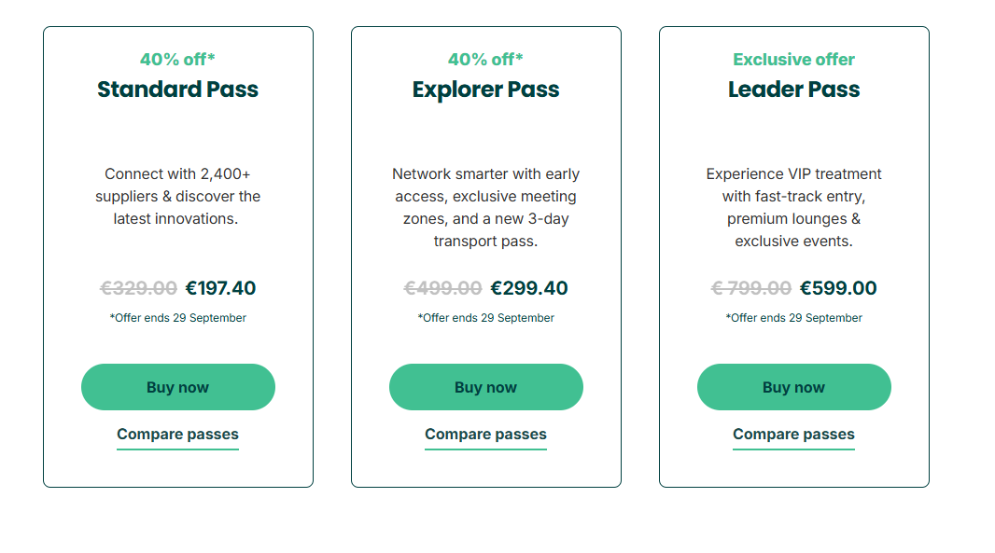Click the "Connect with 2,400+ suppliers" description
995x553 pixels.
pos(177,196)
